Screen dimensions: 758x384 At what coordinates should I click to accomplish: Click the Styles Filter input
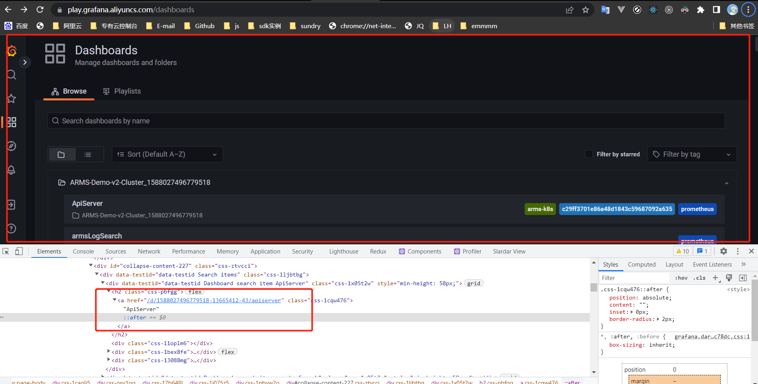tap(635, 278)
